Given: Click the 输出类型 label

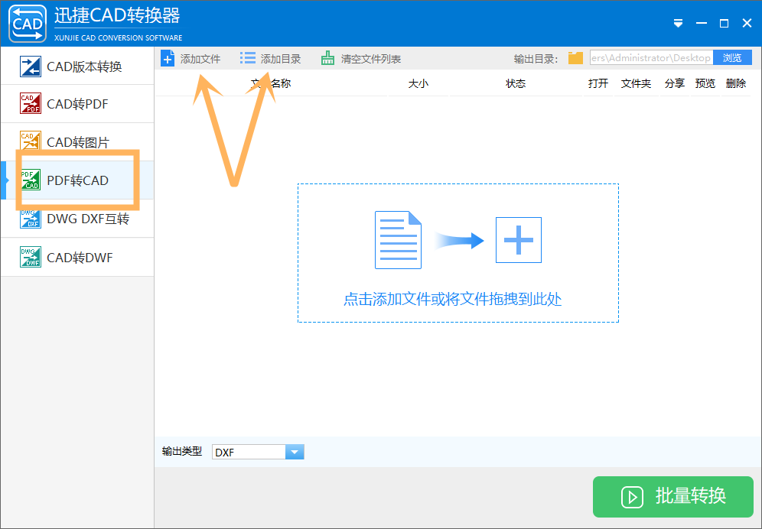Looking at the screenshot, I should (x=182, y=451).
